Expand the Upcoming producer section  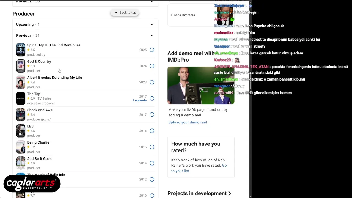click(x=85, y=24)
